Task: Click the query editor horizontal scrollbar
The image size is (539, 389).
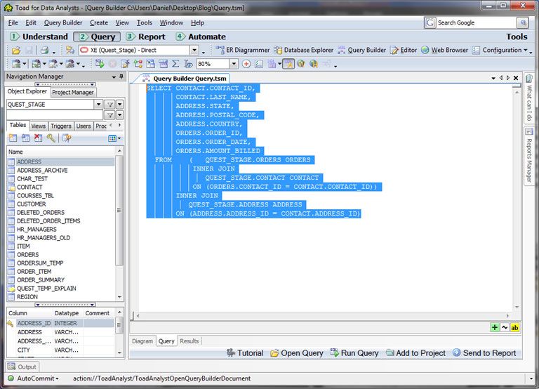Action: 322,315
